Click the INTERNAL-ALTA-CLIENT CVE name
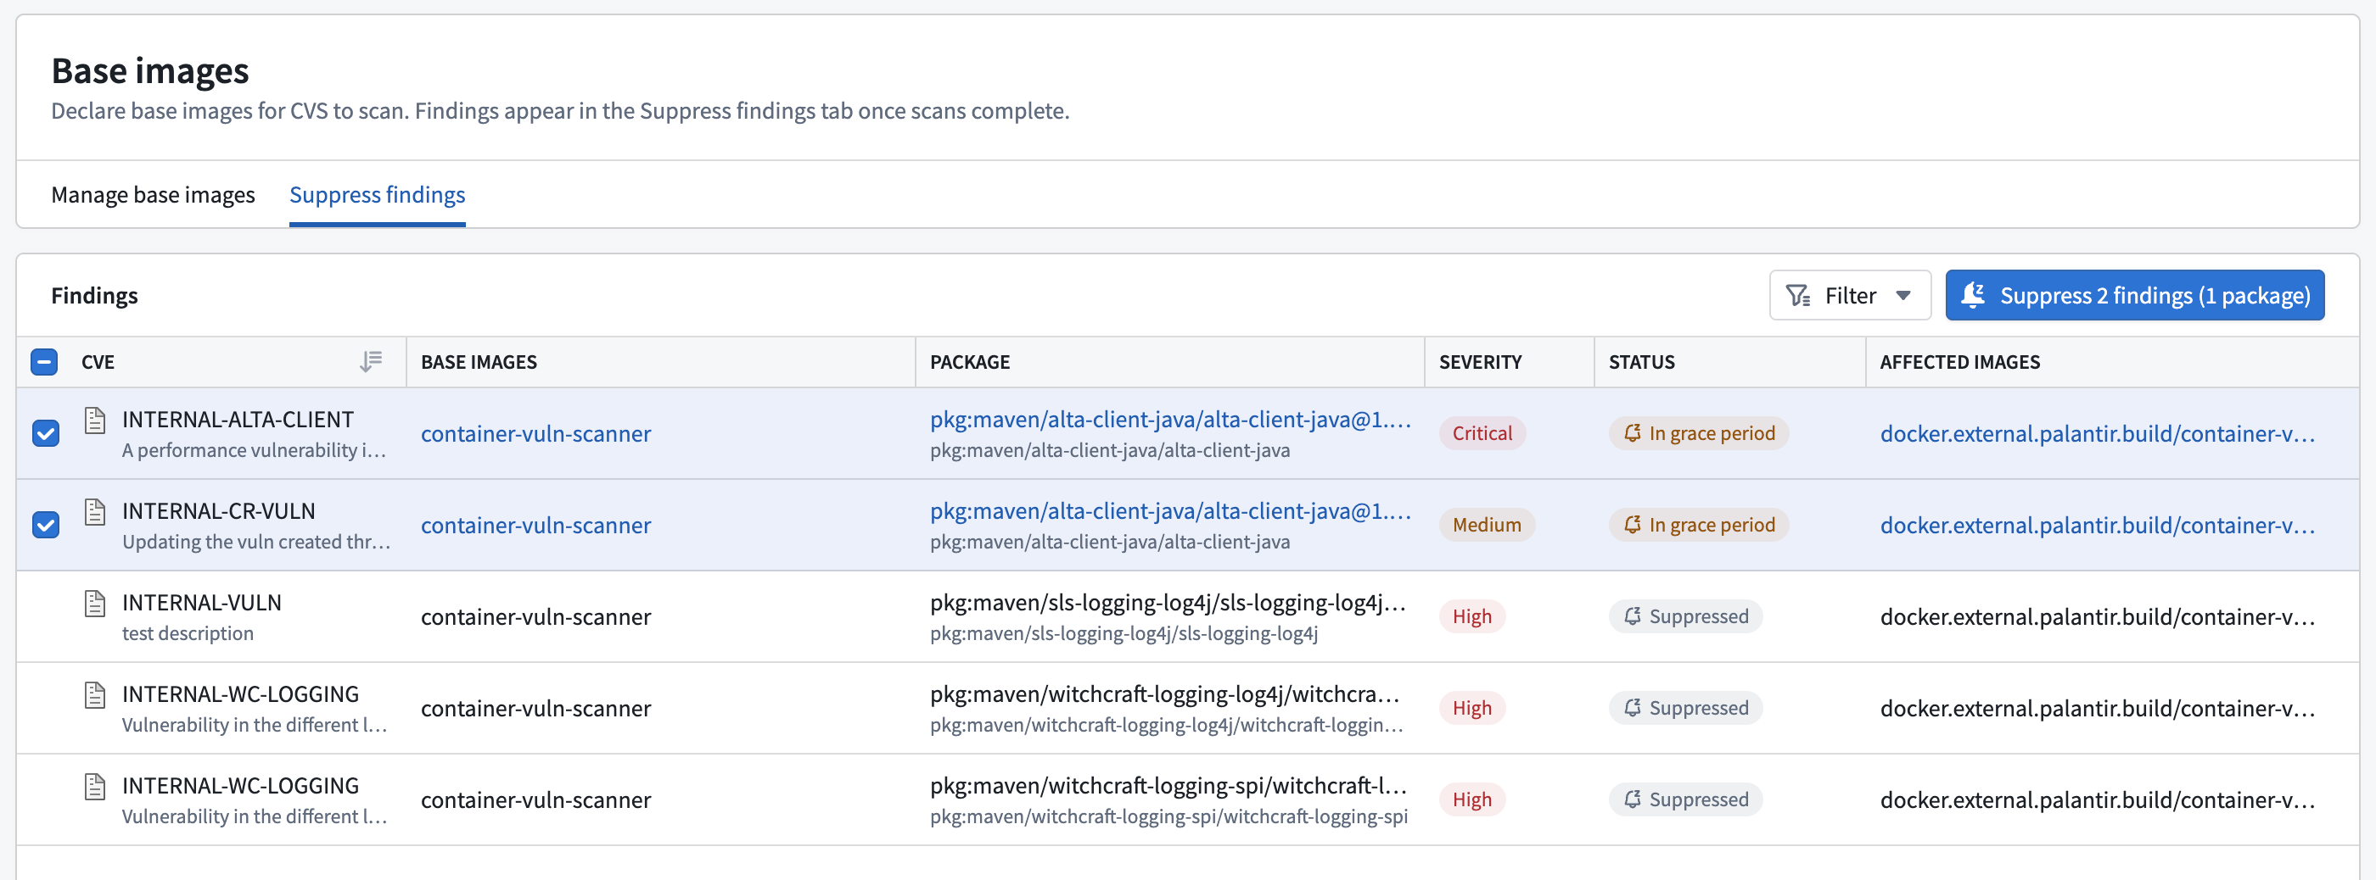Screen dimensions: 2376x880 point(238,420)
